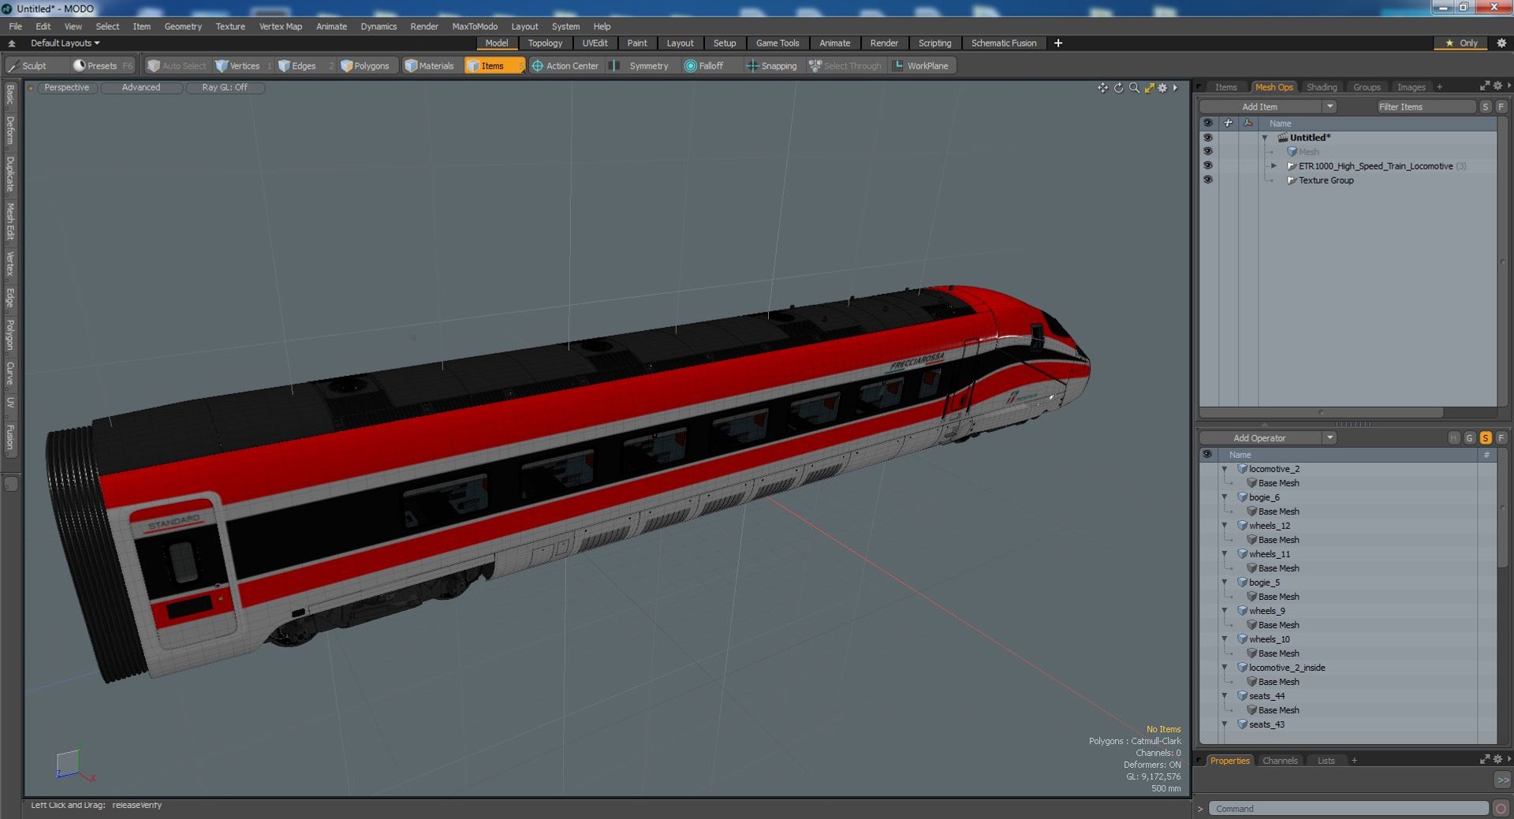The image size is (1514, 819).
Task: Open the Add Operator dropdown arrow
Action: [1329, 438]
